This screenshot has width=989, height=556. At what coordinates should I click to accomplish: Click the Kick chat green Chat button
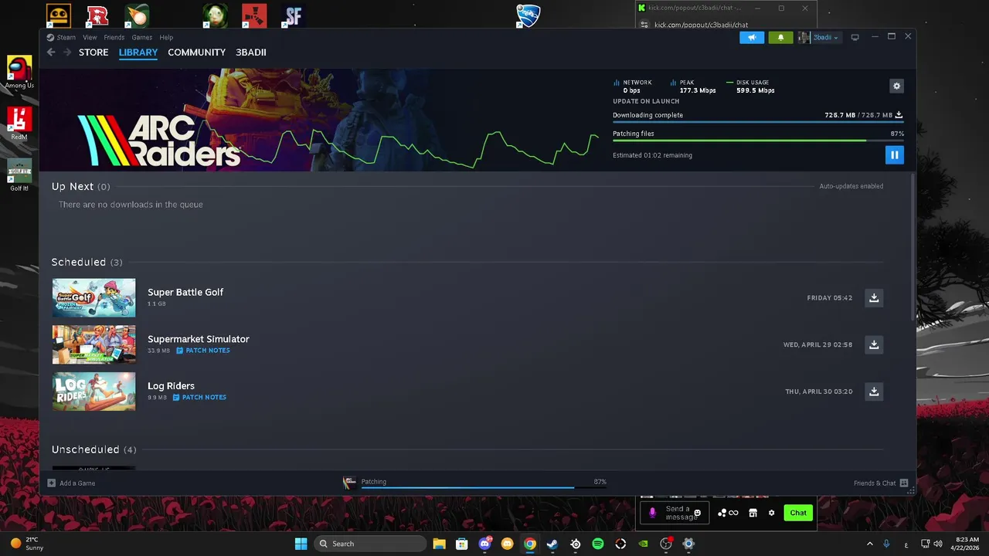tap(798, 513)
